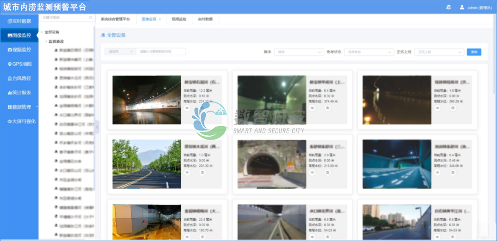Open the admin user profile icon

462,7
